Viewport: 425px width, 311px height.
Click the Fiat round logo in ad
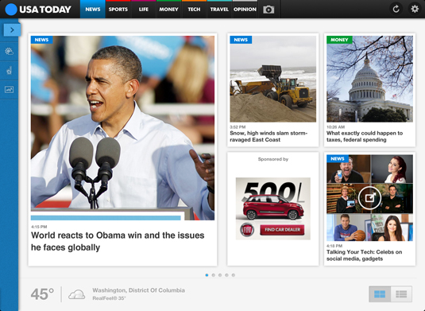246,230
